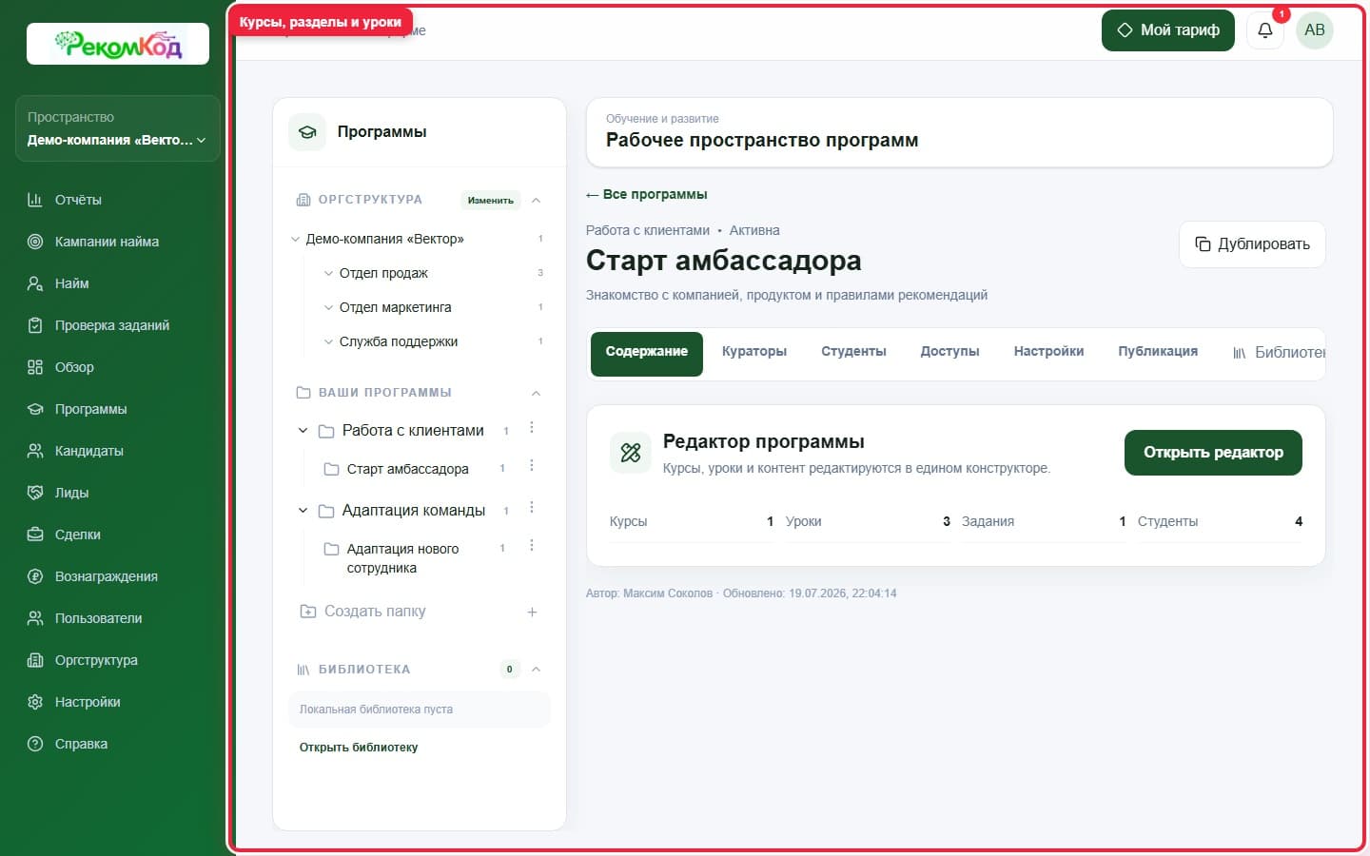Click the Пользователи users icon

(x=35, y=618)
